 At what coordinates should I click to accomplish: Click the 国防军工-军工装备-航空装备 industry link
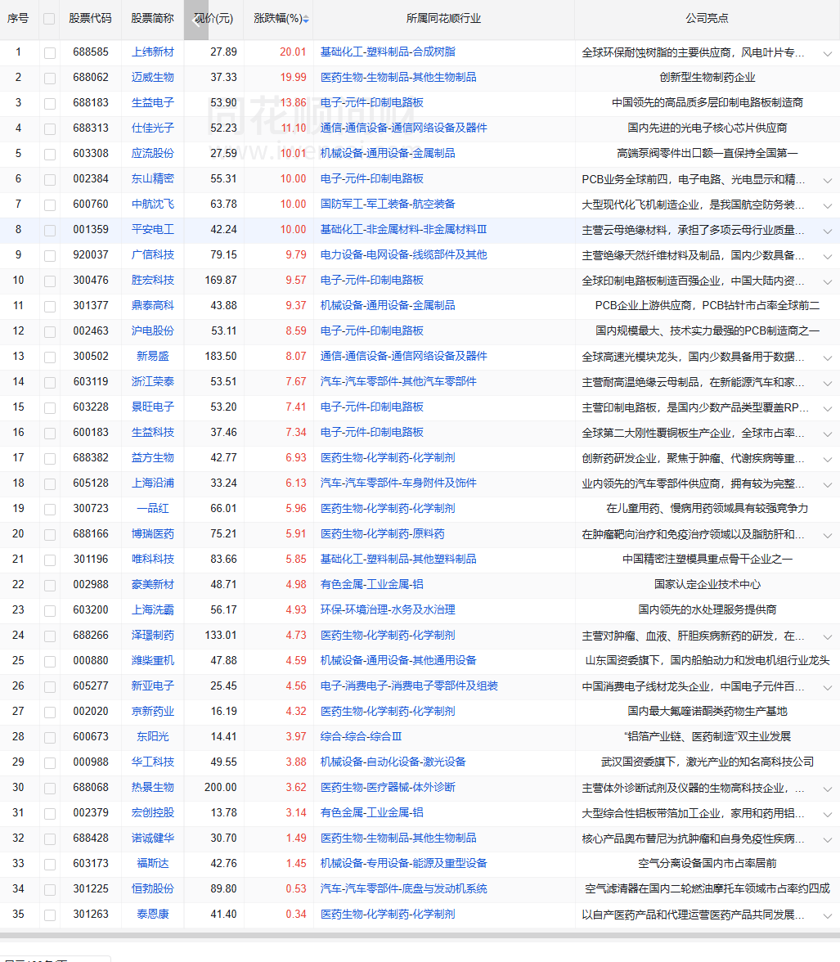(388, 205)
